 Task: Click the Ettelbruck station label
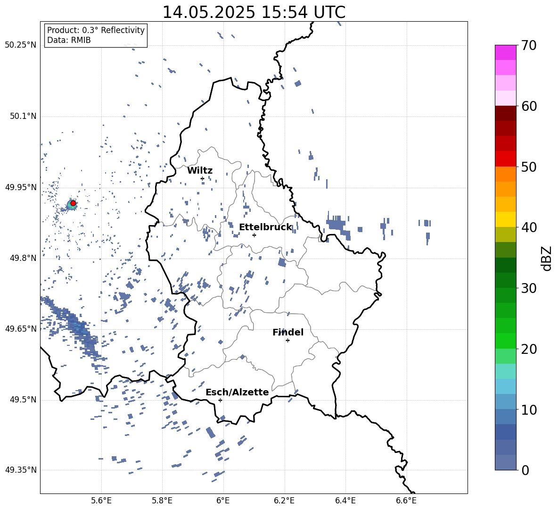(265, 227)
